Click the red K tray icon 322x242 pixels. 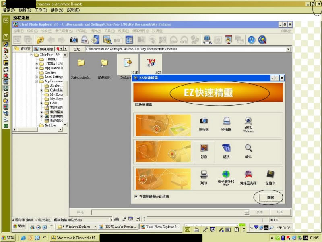[x=288, y=238]
